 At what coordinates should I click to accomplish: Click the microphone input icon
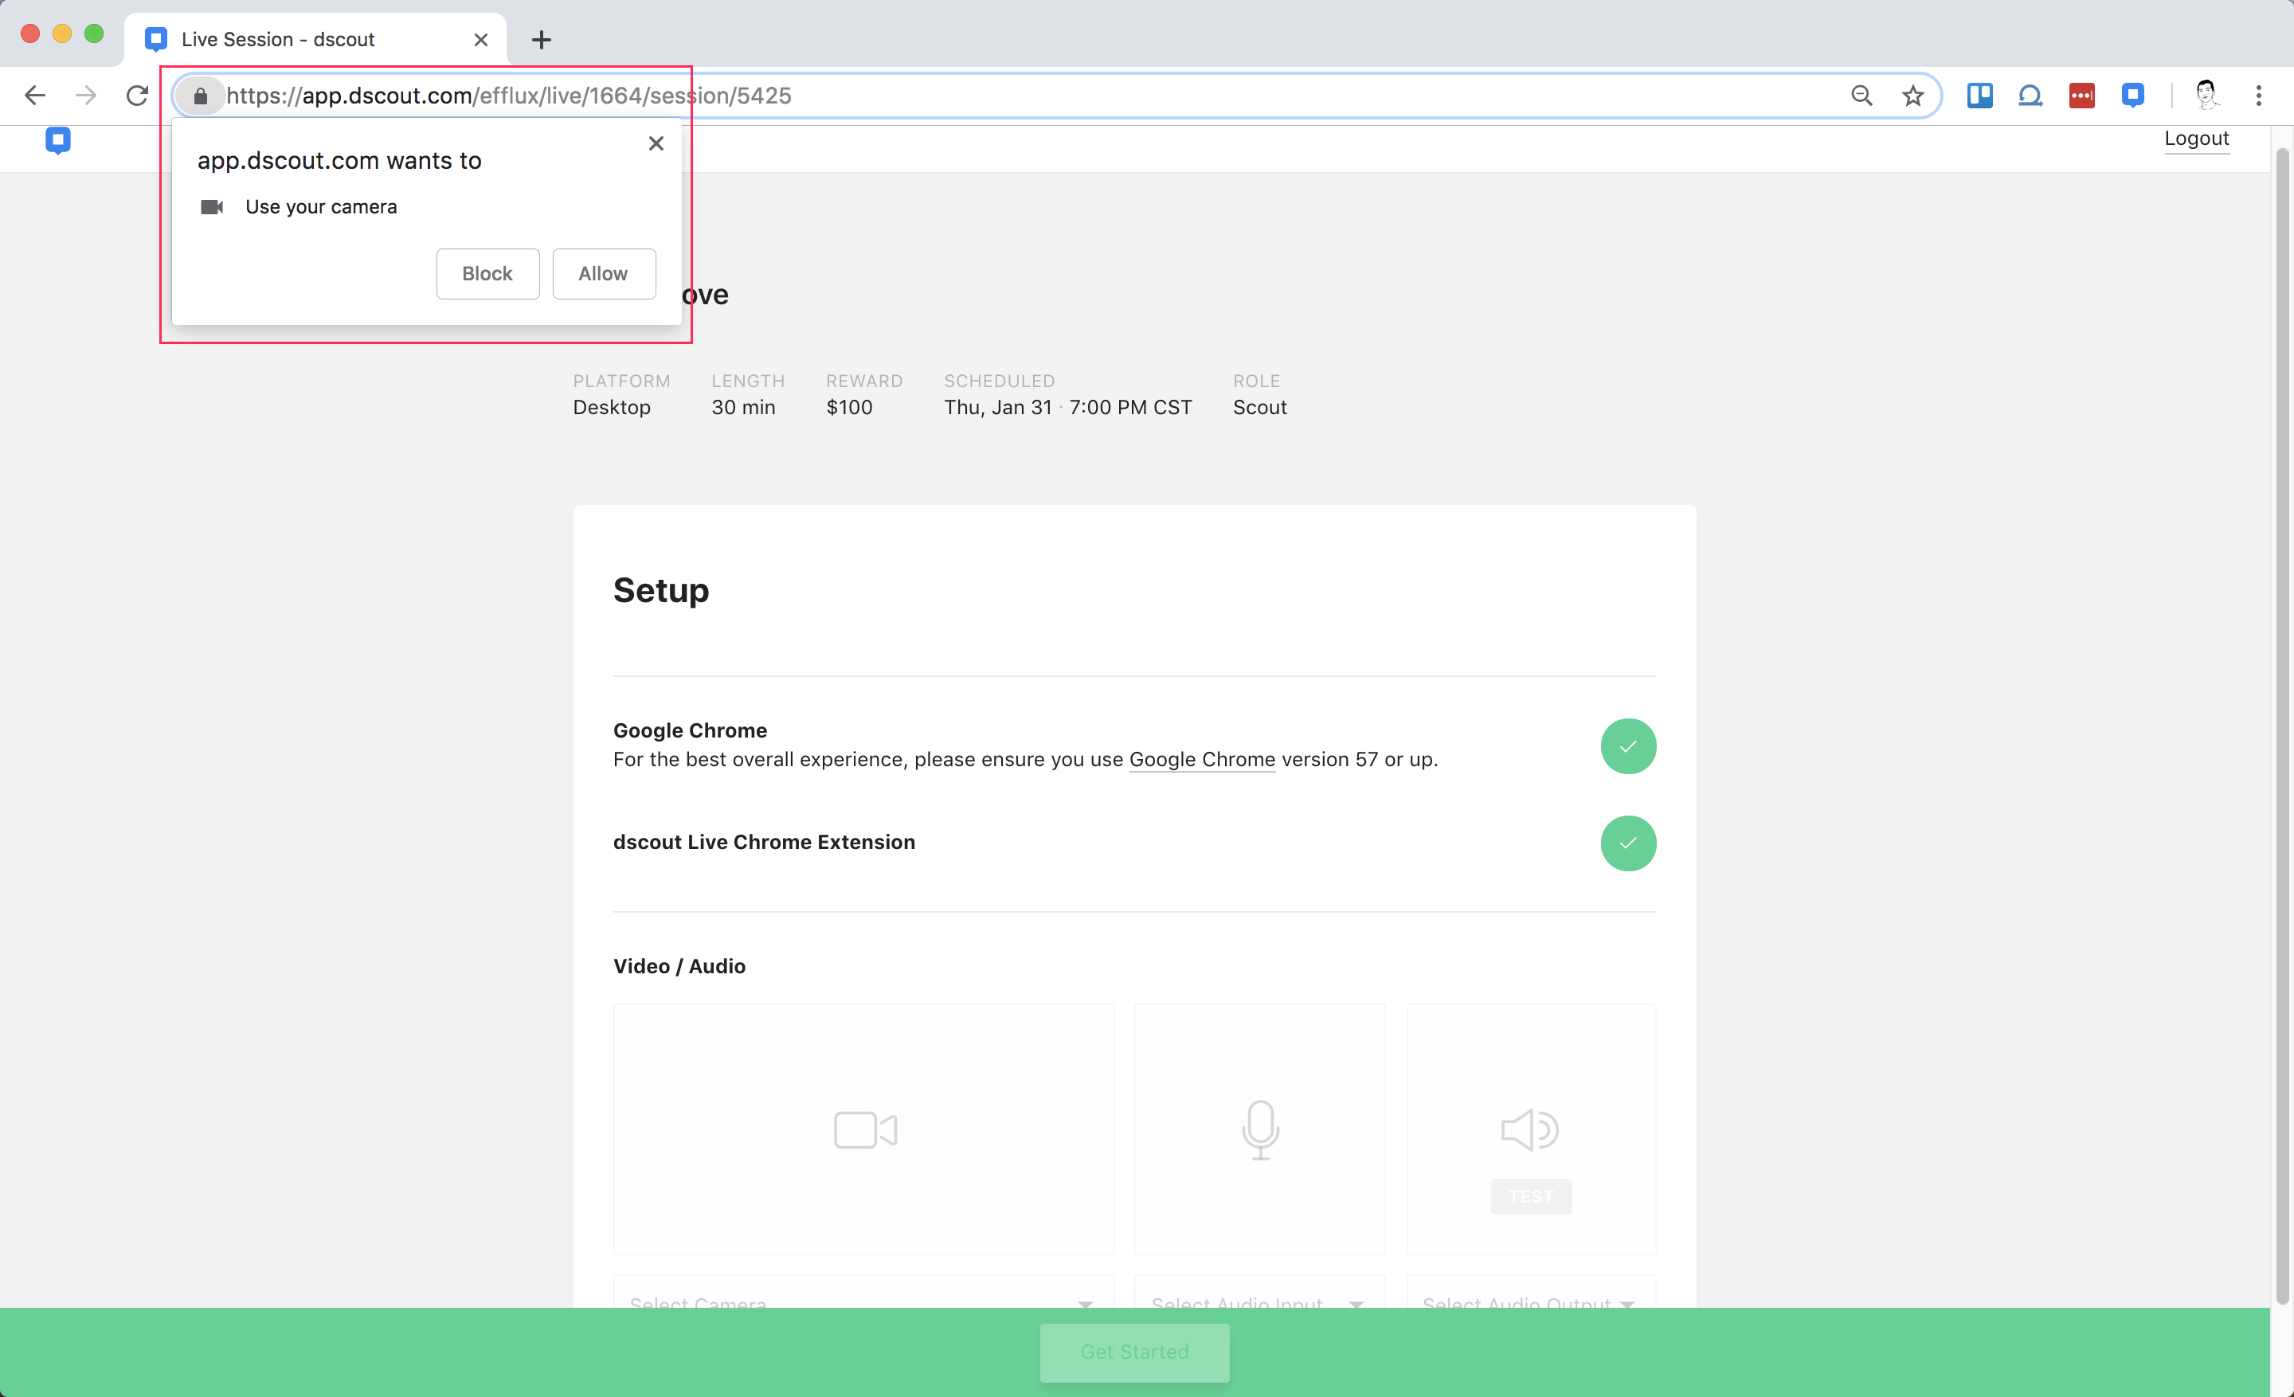pos(1259,1130)
